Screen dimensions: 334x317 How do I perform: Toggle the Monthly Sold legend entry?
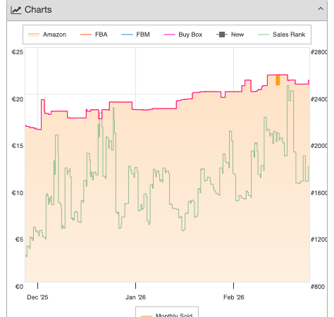tap(167, 315)
